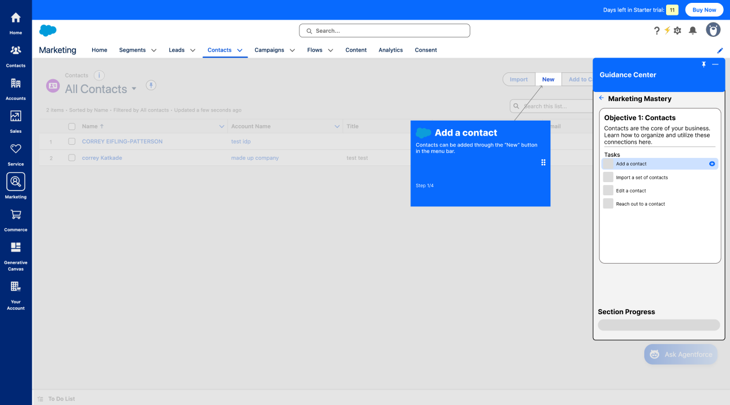
Task: Click the Section Progress bar
Action: coord(659,325)
